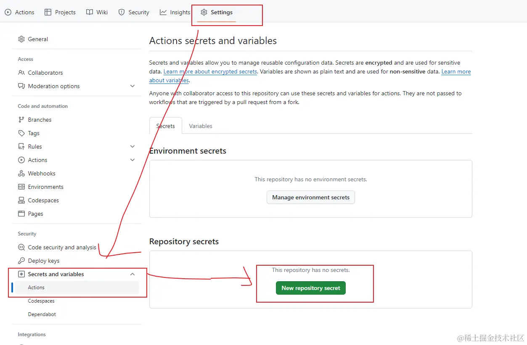The width and height of the screenshot is (527, 345).
Task: Click the Wiki book icon
Action: tap(90, 12)
